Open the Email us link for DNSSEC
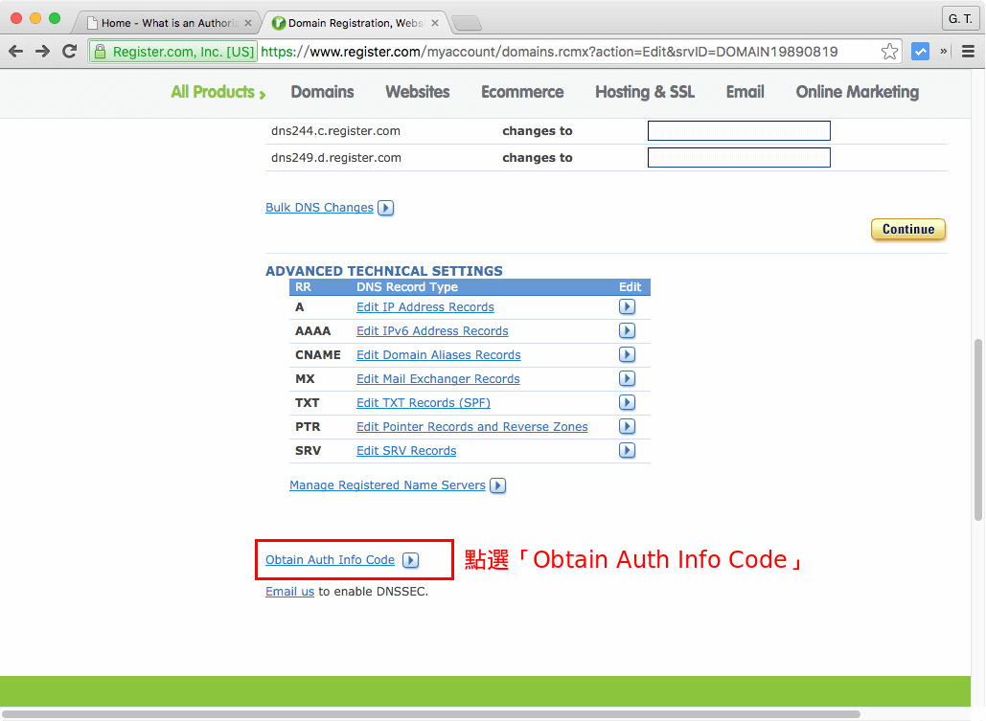The height and width of the screenshot is (721, 986). [x=289, y=591]
